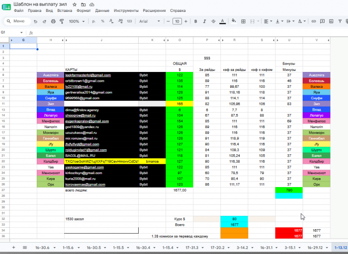Click the Undo arrow icon
The height and width of the screenshot is (254, 348).
35,21
